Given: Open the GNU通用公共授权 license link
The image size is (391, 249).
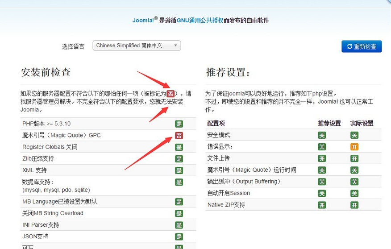Looking at the screenshot, I should [x=200, y=21].
